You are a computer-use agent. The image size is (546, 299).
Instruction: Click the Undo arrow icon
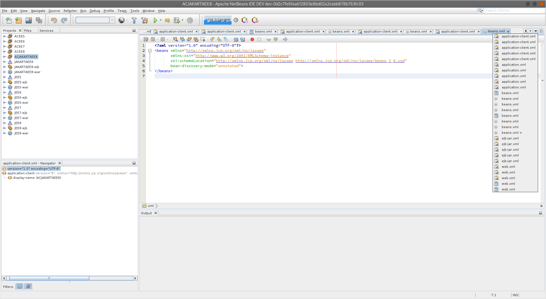click(54, 20)
